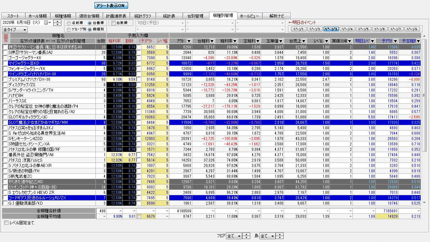Viewport: 430px width, 242px height.
Task: Click the 島 spinner stepper control
Action: coord(280,236)
